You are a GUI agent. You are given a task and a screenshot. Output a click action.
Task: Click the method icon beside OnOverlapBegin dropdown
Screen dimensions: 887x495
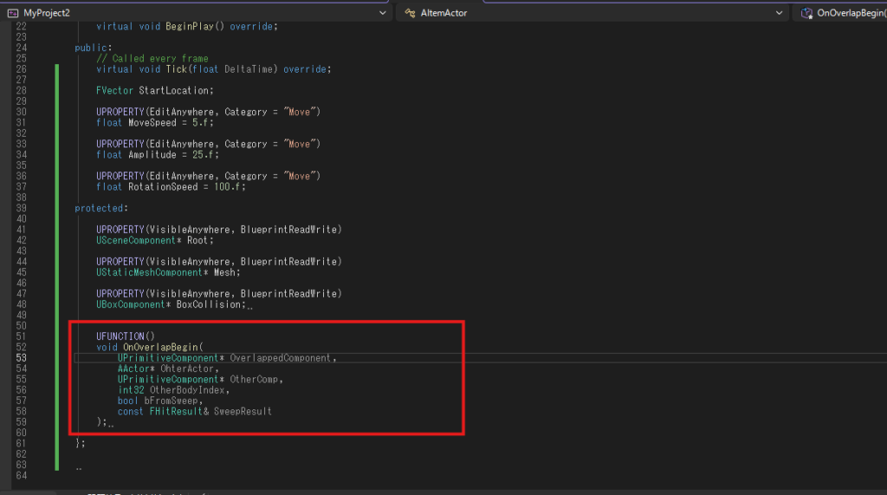tap(806, 13)
